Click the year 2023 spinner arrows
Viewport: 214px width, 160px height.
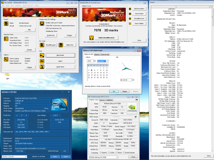click(x=95, y=61)
